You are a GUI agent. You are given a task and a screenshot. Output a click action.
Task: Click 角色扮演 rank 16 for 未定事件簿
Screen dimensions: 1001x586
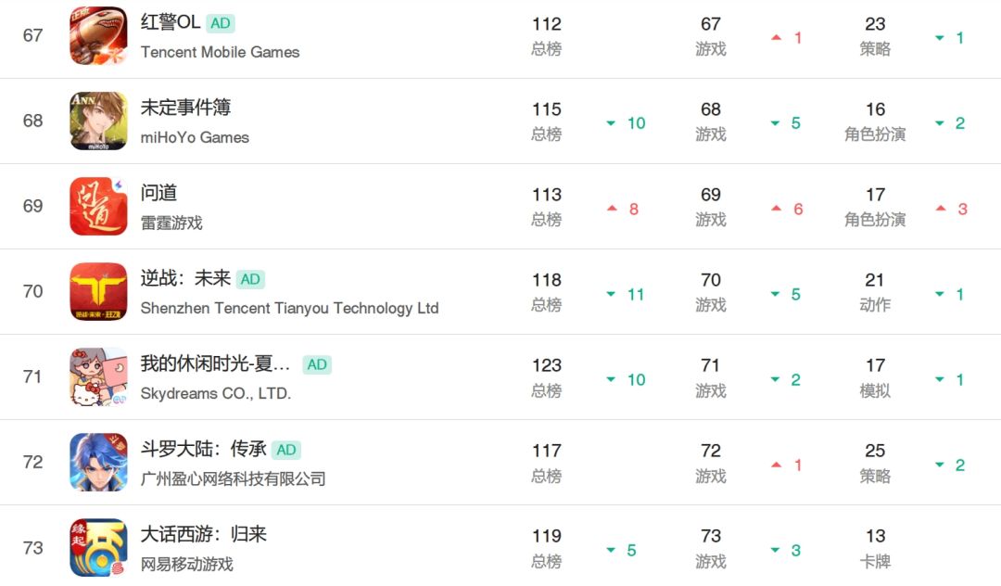(875, 121)
